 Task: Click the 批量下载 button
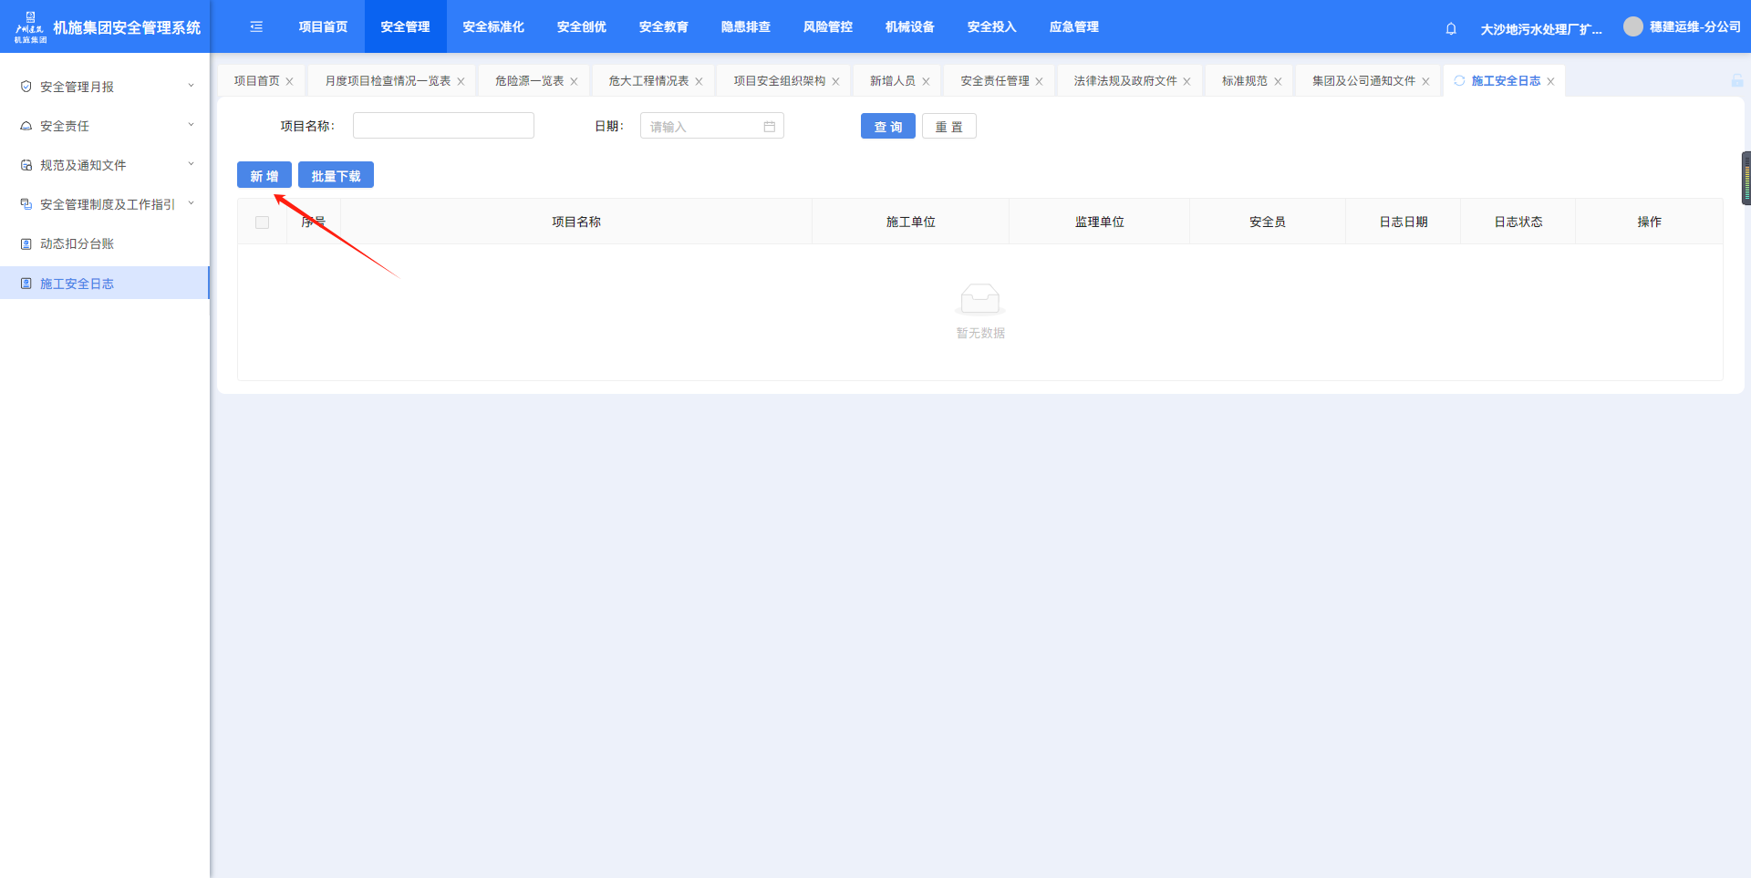click(x=336, y=176)
